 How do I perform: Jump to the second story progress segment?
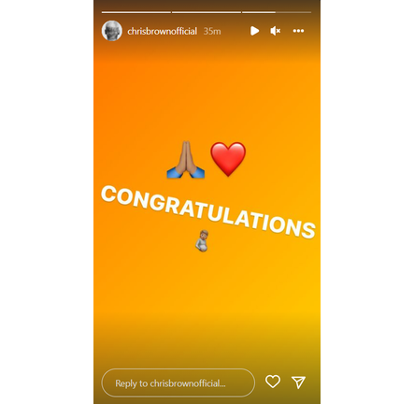pyautogui.click(x=207, y=12)
